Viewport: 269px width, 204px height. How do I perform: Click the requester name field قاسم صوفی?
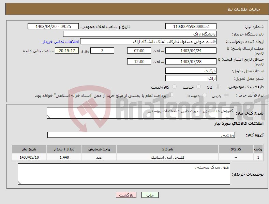pos(148,42)
